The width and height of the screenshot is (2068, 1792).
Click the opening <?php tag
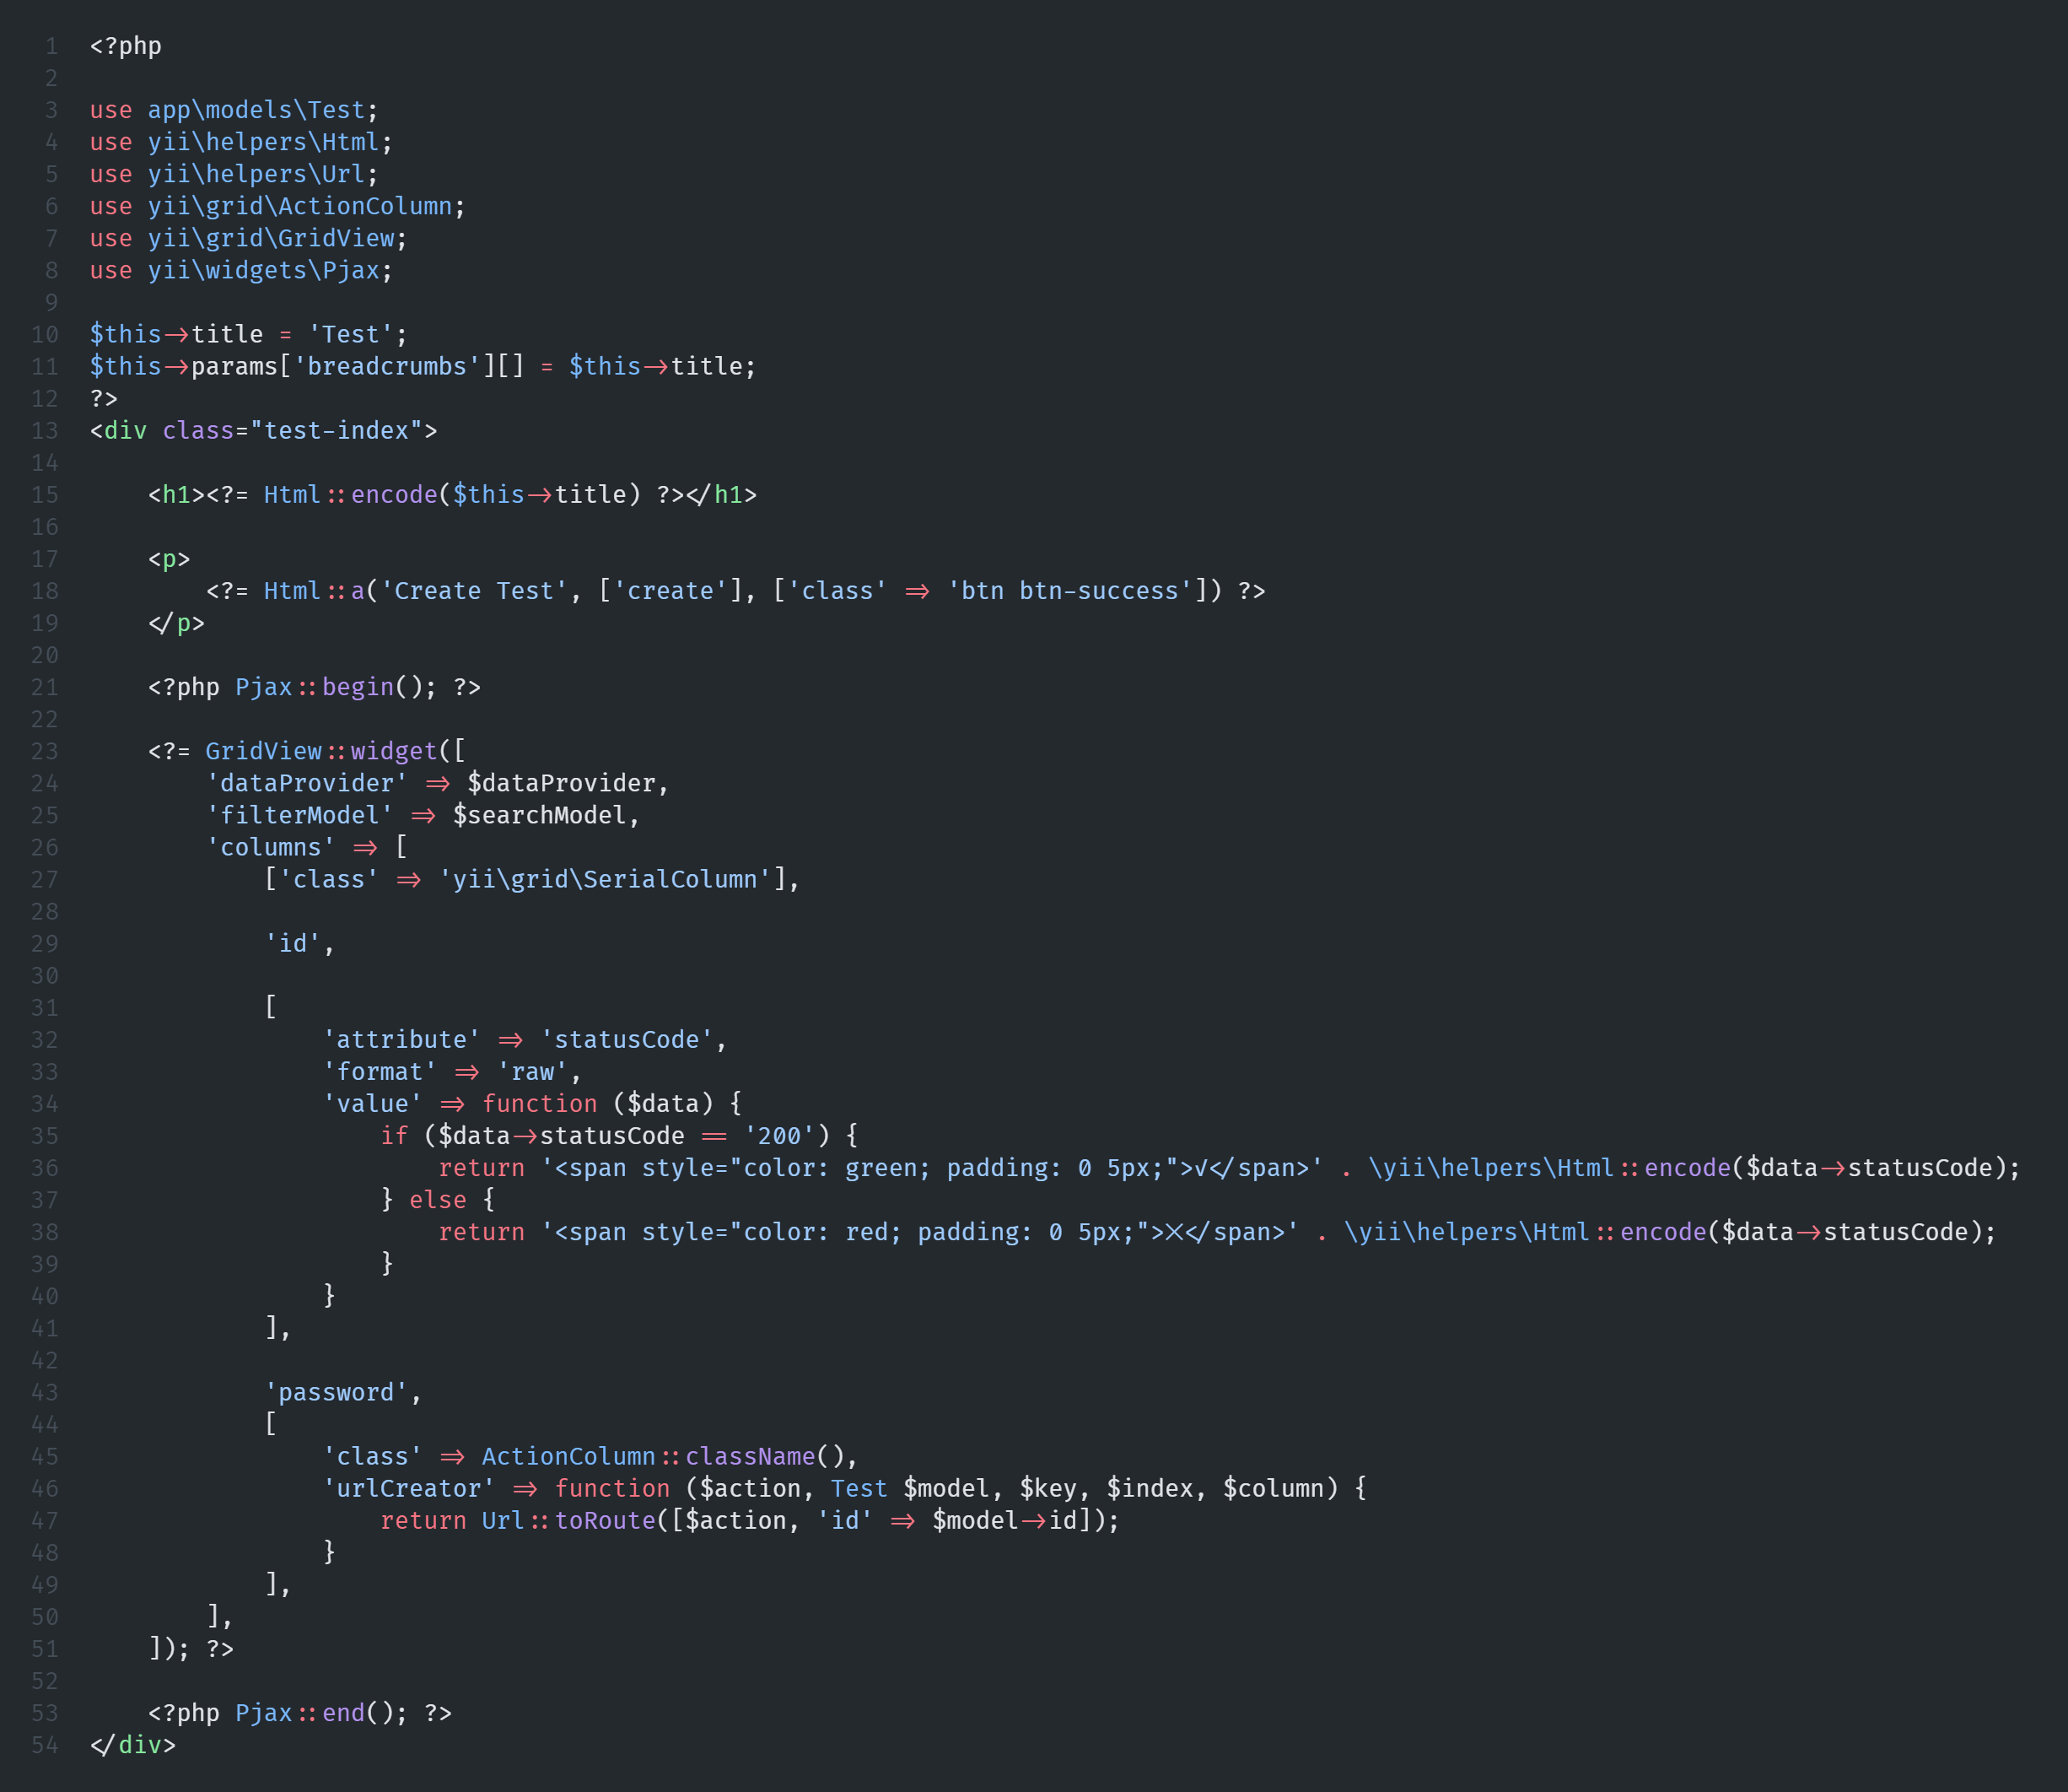tap(125, 46)
